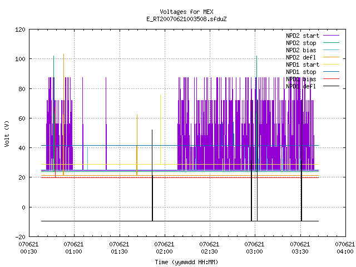Click the blue NPD1 stop legend line

tap(332, 72)
